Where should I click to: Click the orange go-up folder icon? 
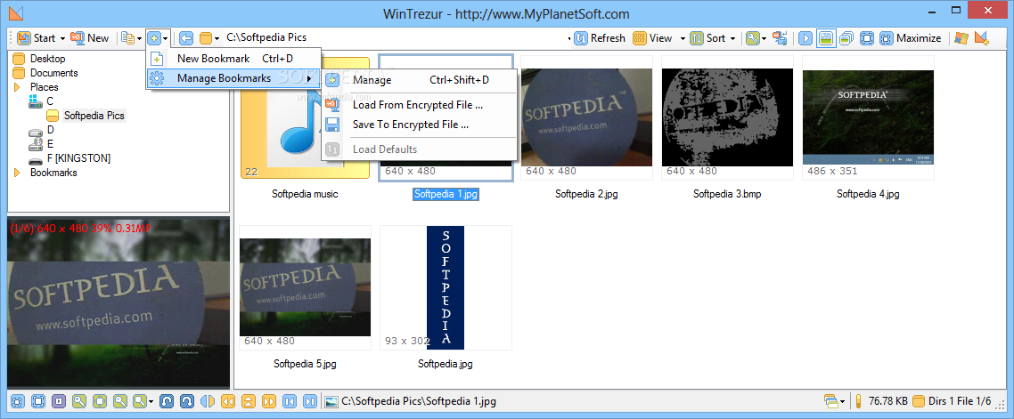click(248, 401)
